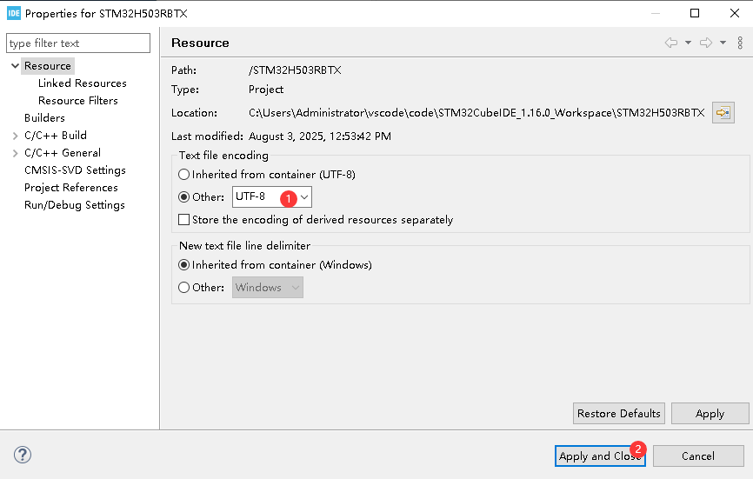Image resolution: width=753 pixels, height=479 pixels.
Task: Click the IDE application icon in title bar
Action: point(14,13)
